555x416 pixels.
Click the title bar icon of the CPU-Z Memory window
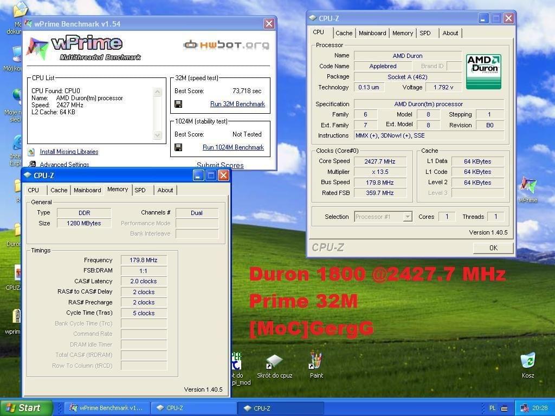click(x=27, y=175)
